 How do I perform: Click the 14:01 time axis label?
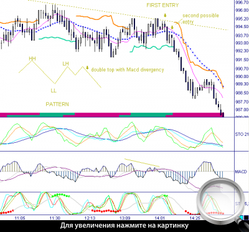160,218
